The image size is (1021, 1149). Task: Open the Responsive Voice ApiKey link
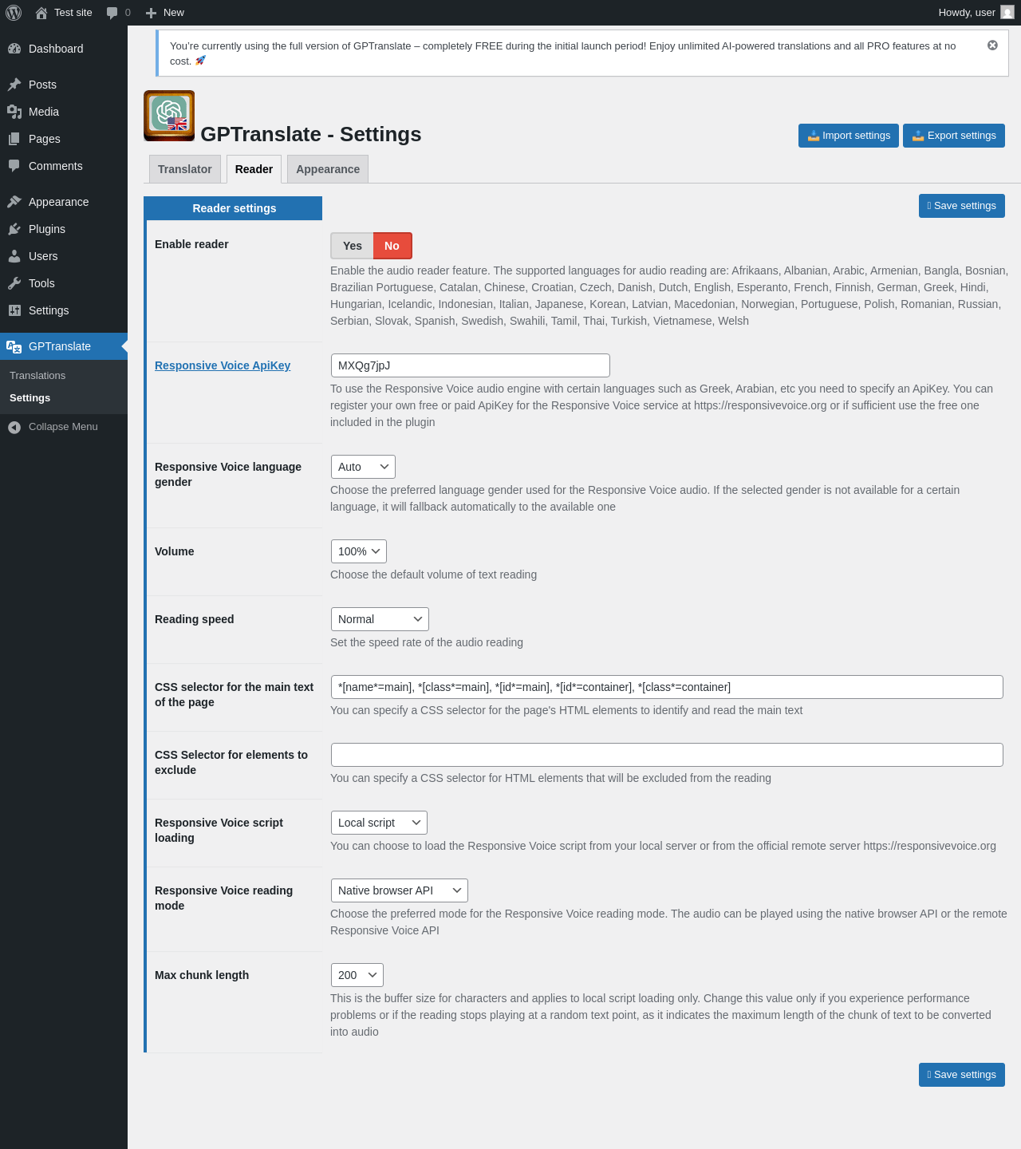tap(223, 365)
